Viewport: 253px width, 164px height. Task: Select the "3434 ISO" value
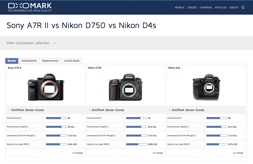pos(72,144)
